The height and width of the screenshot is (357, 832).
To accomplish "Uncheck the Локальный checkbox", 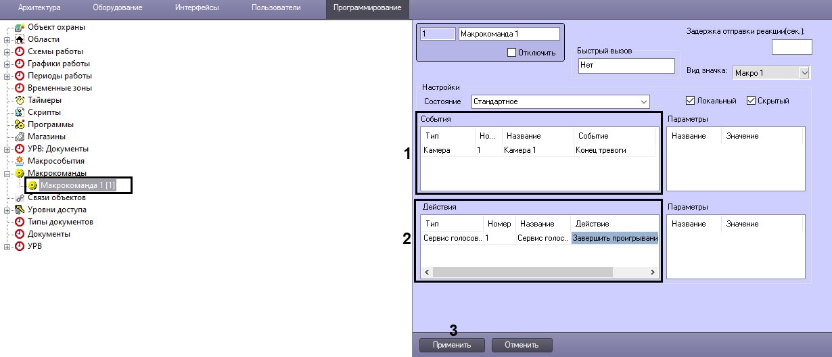I will 690,101.
